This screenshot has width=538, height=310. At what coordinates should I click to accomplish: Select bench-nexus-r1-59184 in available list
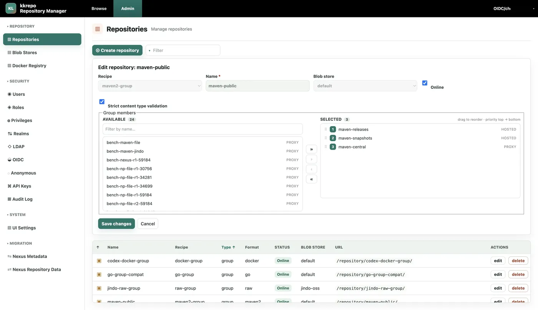(x=203, y=160)
